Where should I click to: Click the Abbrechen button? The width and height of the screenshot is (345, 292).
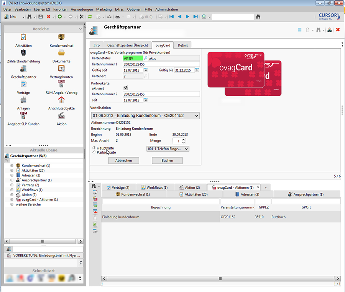123,161
